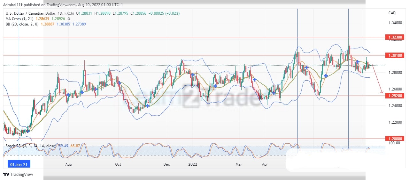The image size is (409, 180).
Task: Select the 1.25200 red price label
Action: click(395, 96)
